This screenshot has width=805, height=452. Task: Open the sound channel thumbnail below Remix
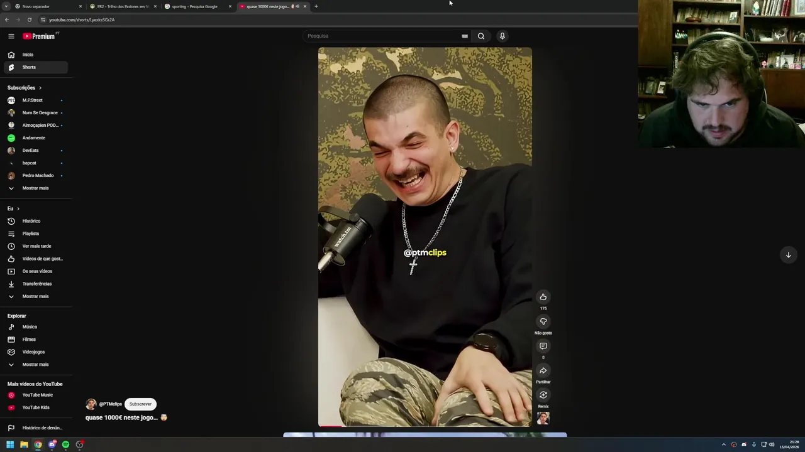(x=543, y=417)
